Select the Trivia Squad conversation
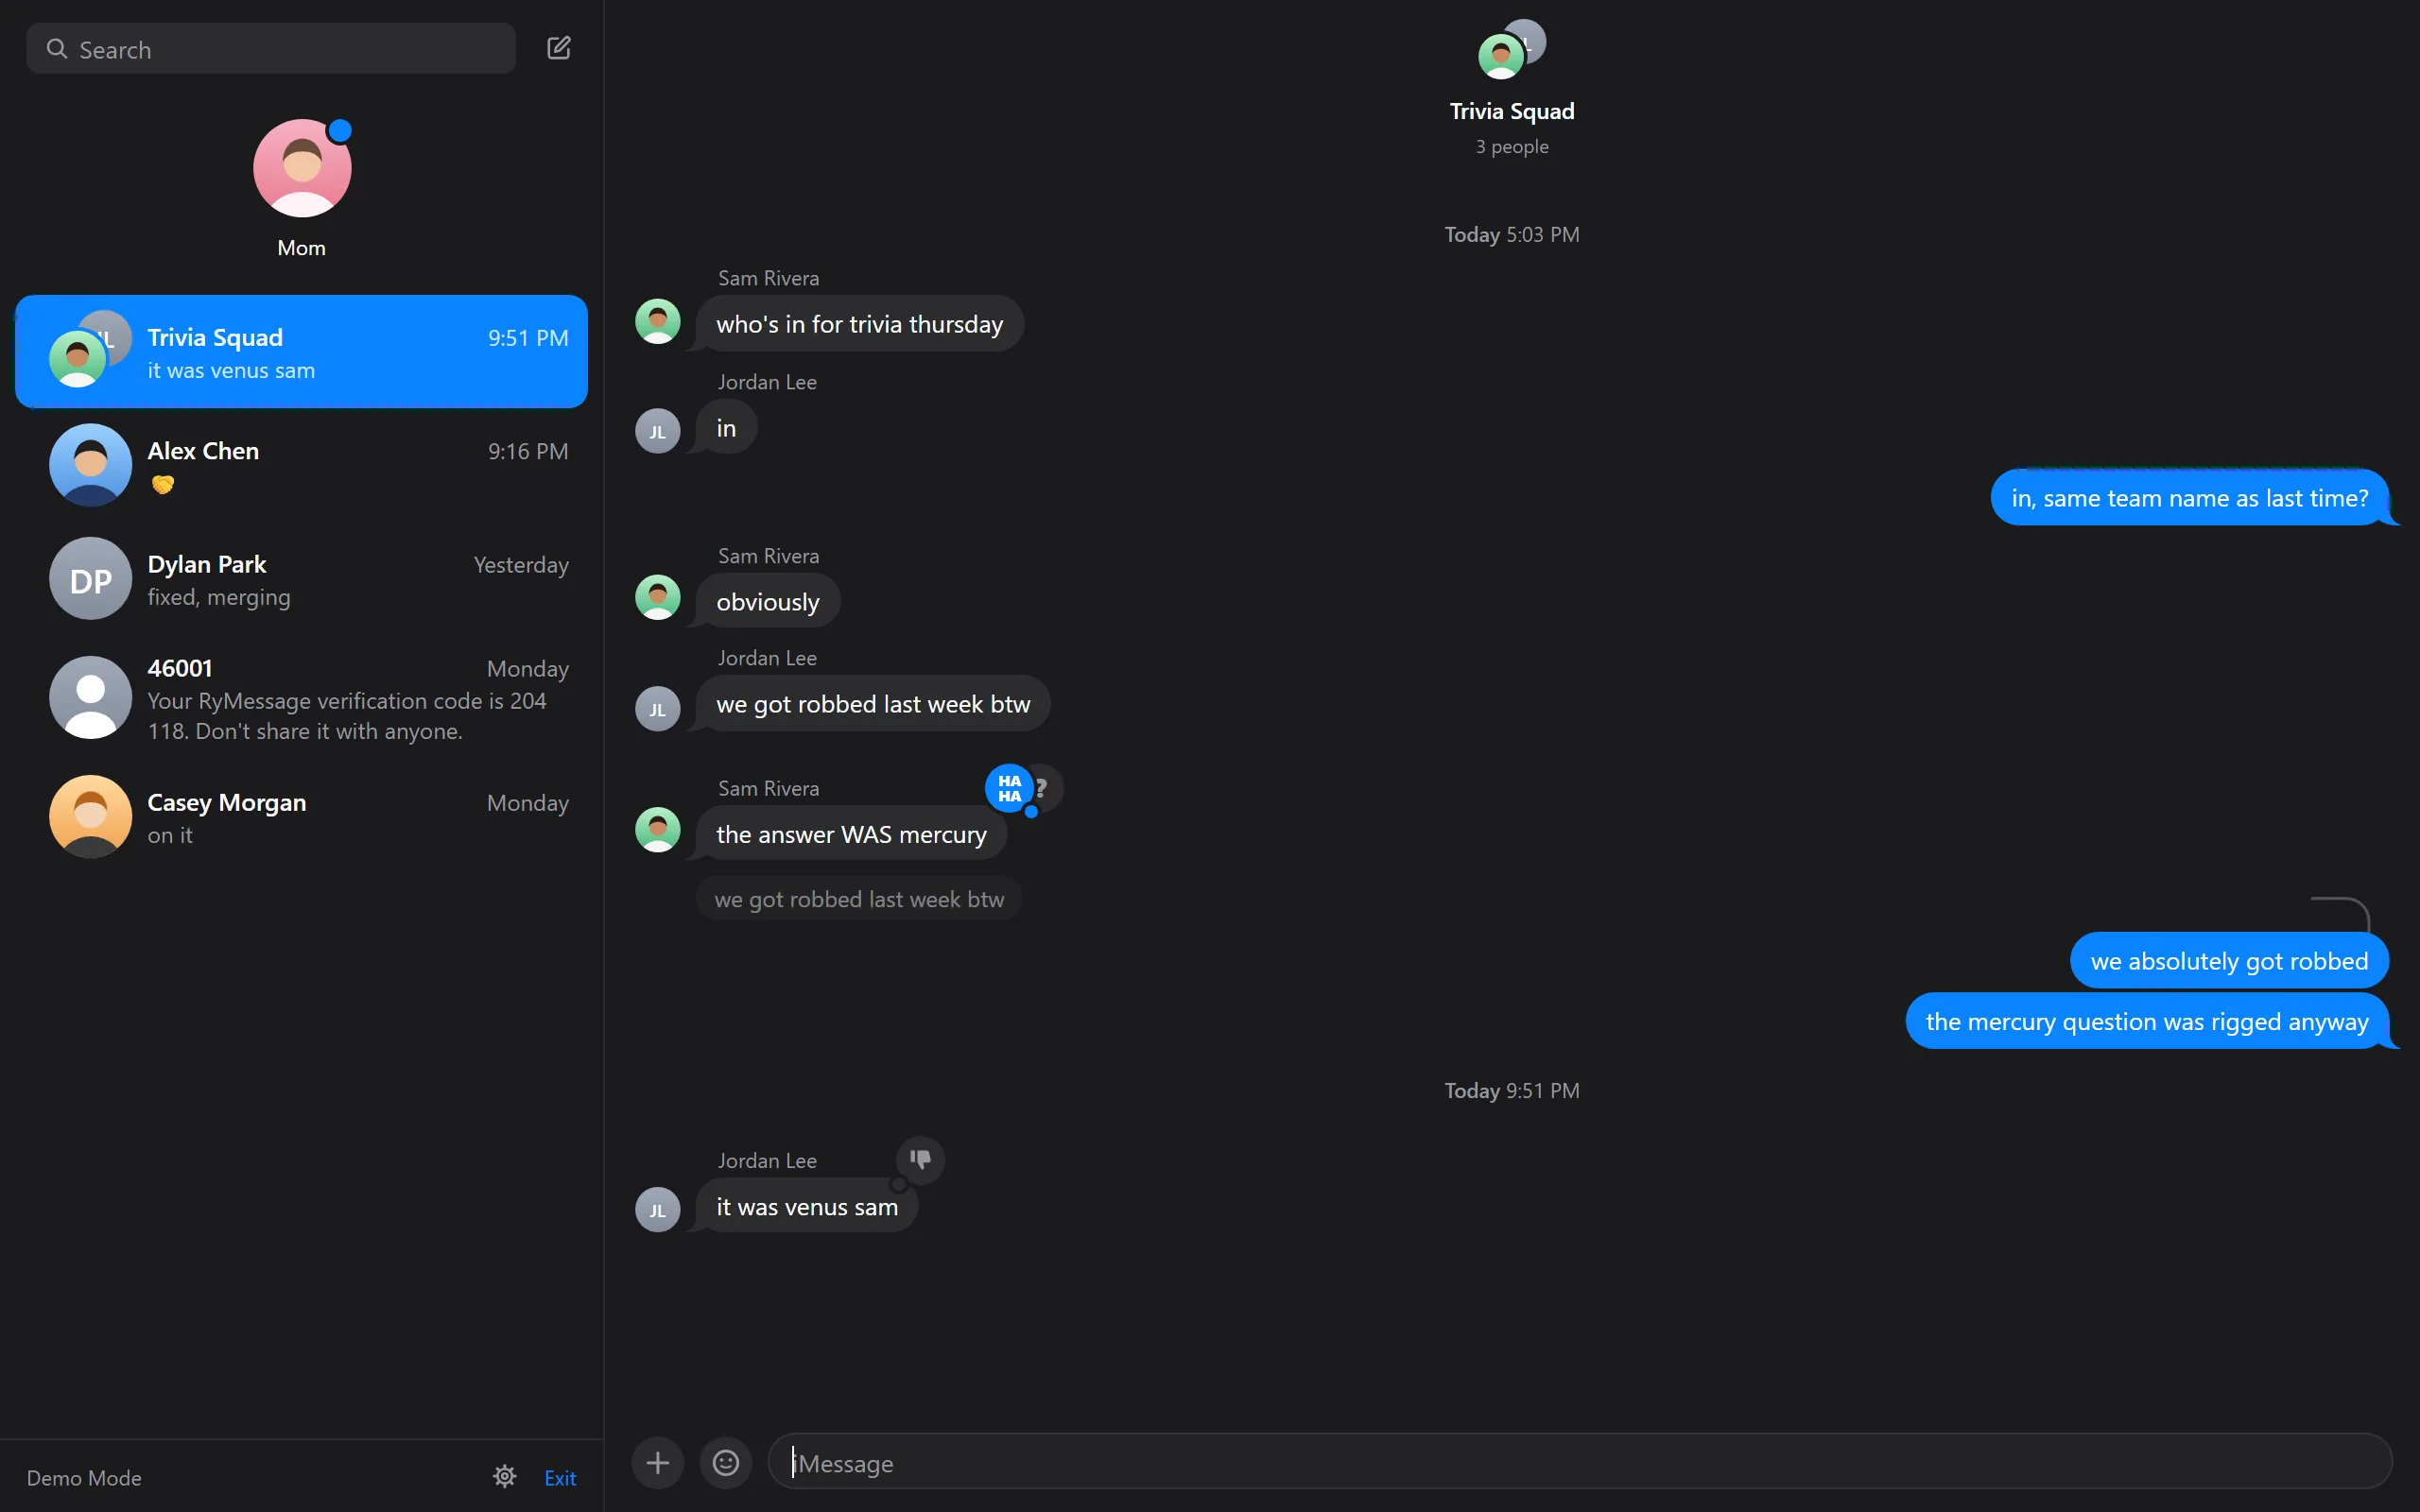2420x1512 pixels. tap(301, 351)
